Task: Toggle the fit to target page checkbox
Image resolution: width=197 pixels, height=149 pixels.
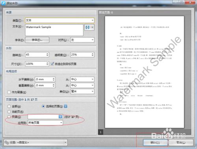Action: click(52, 64)
